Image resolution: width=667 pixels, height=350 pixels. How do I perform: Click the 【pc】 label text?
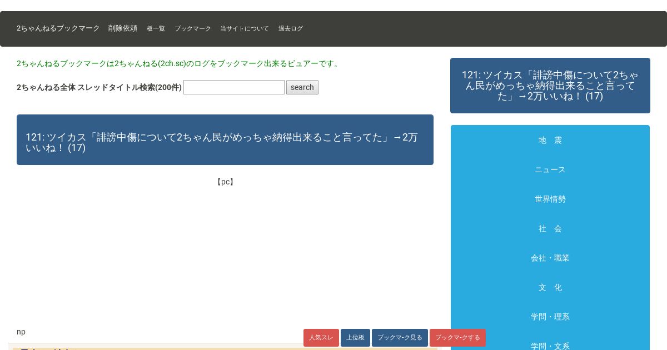point(225,182)
